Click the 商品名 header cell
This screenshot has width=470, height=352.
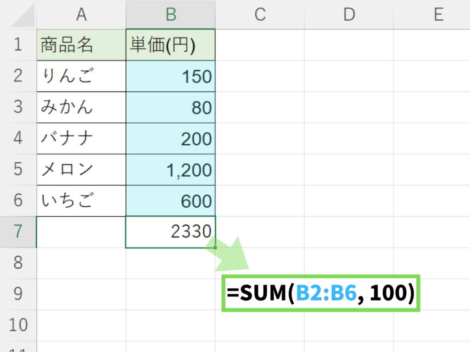(x=81, y=45)
